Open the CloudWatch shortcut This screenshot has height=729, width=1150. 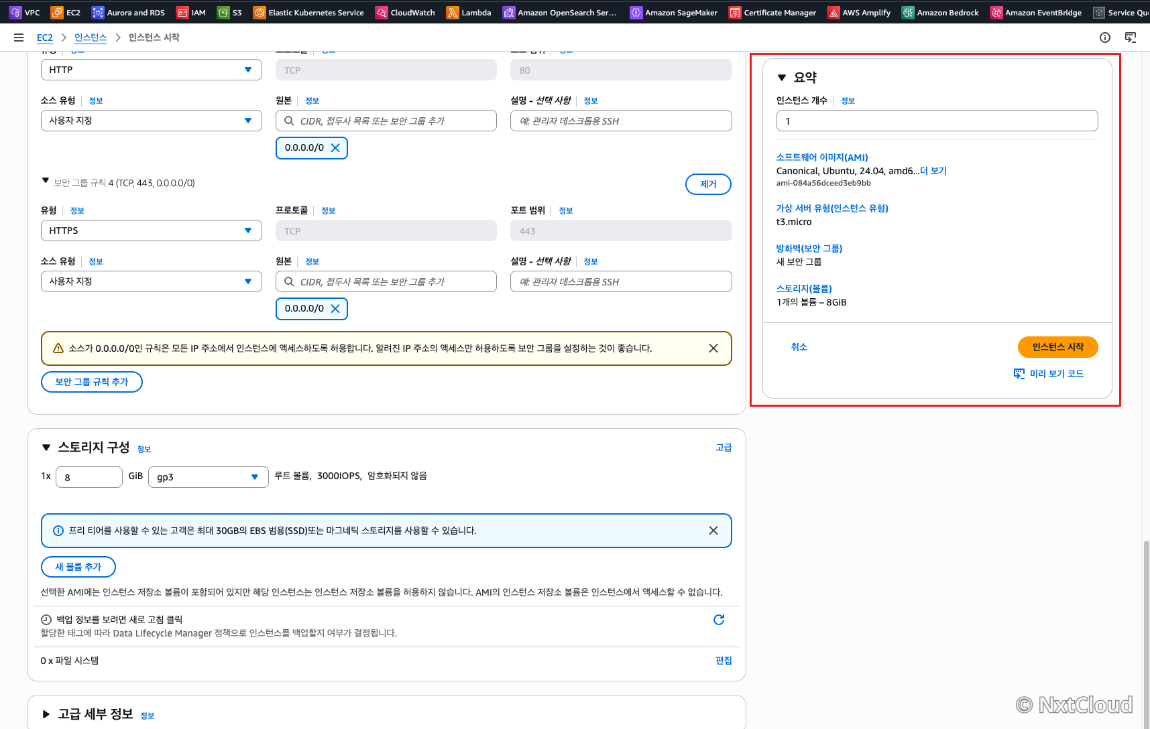[x=405, y=12]
